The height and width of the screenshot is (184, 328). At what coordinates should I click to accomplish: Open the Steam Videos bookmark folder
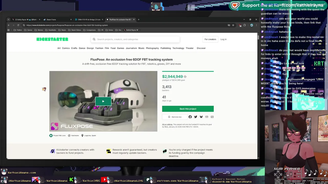pos(74,30)
